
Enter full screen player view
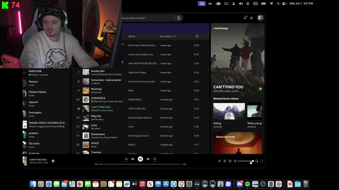(262, 161)
